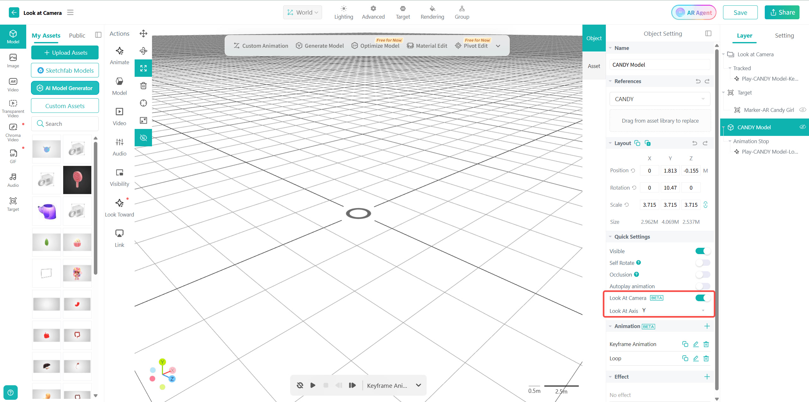Click the Custom Assets button

pyautogui.click(x=65, y=106)
